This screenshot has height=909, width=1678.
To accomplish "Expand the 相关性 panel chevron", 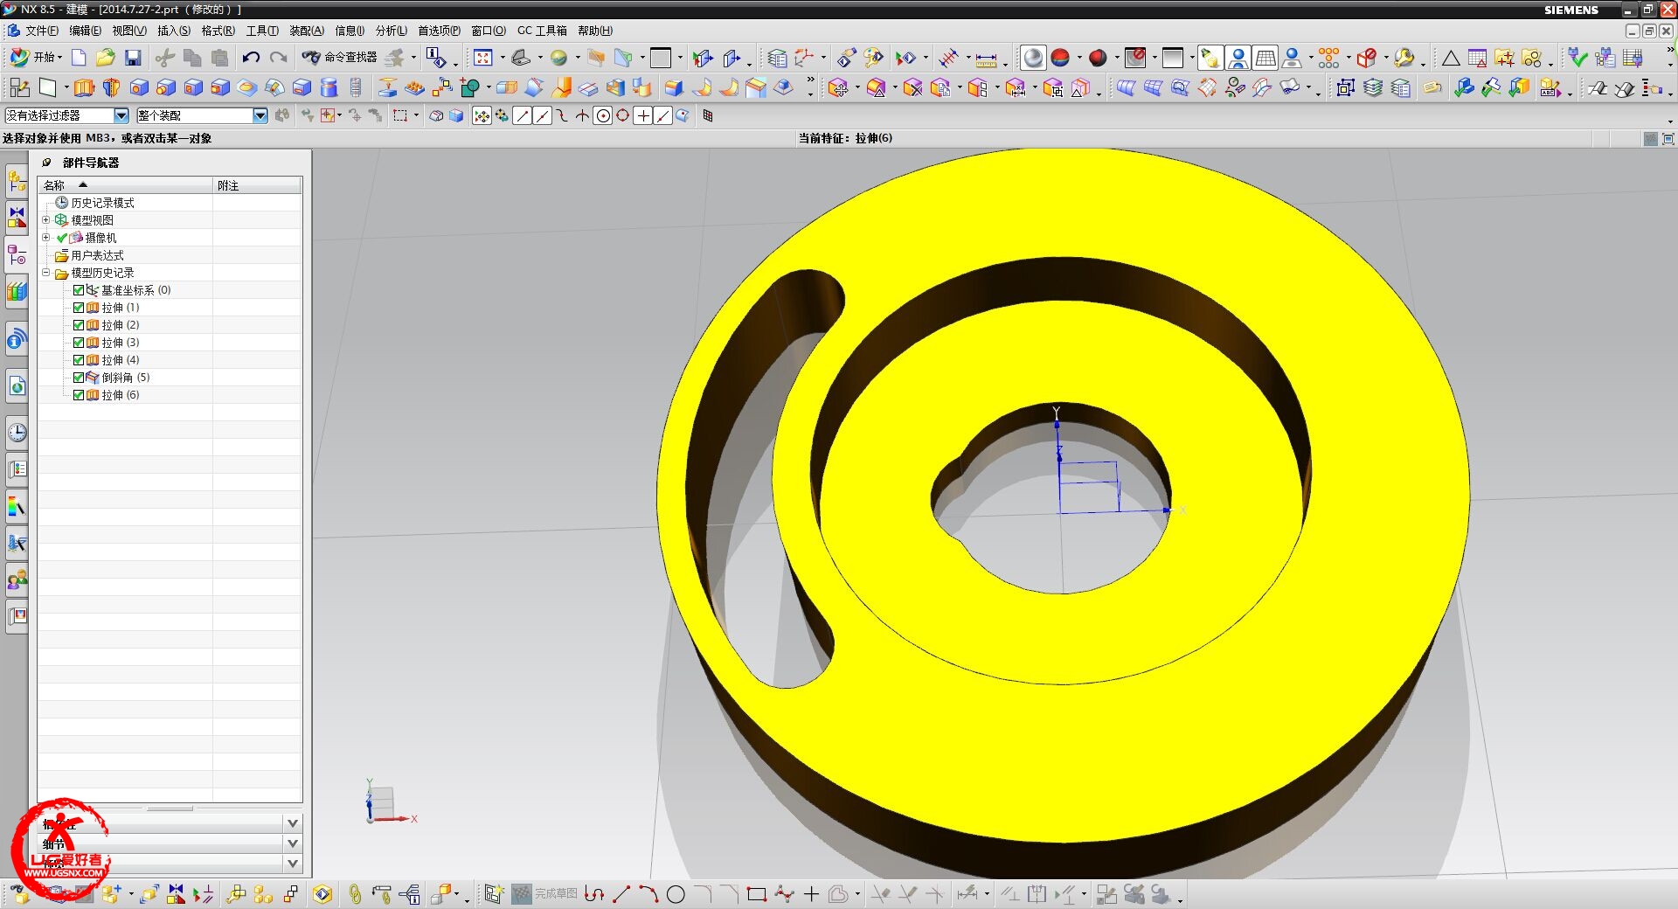I will (293, 823).
